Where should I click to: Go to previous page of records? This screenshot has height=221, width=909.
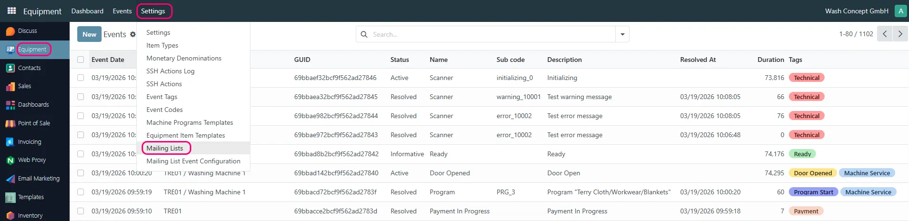(x=885, y=34)
